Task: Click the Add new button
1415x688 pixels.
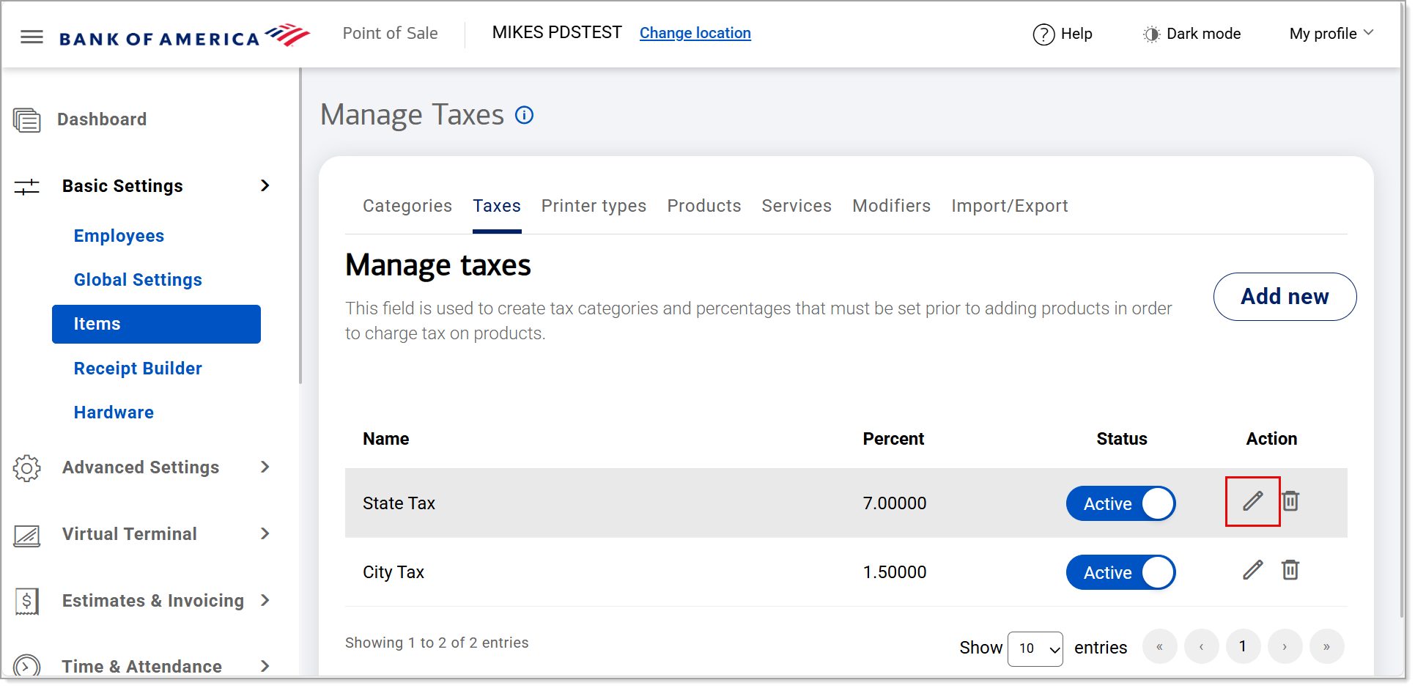Action: point(1285,297)
